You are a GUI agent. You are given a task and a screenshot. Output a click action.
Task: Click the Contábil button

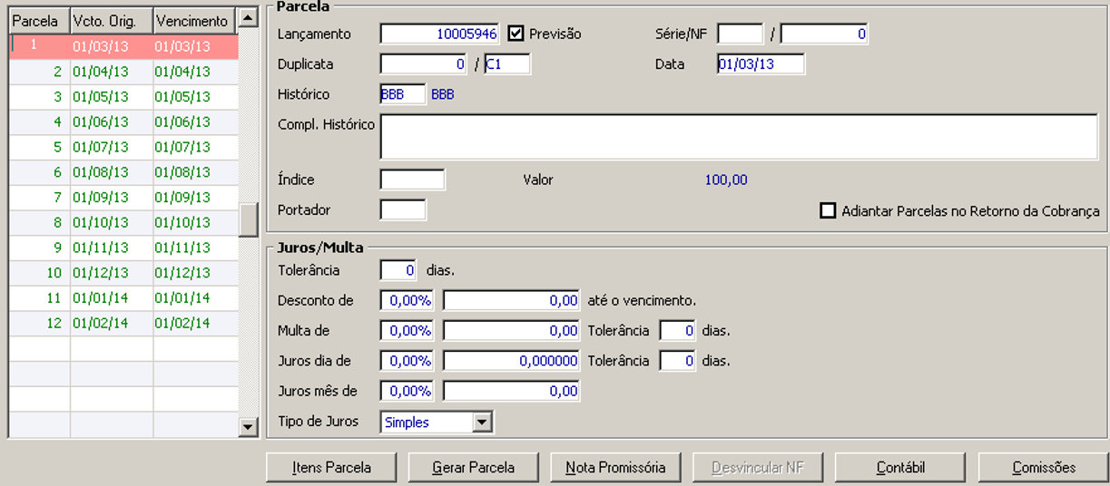[x=900, y=468]
